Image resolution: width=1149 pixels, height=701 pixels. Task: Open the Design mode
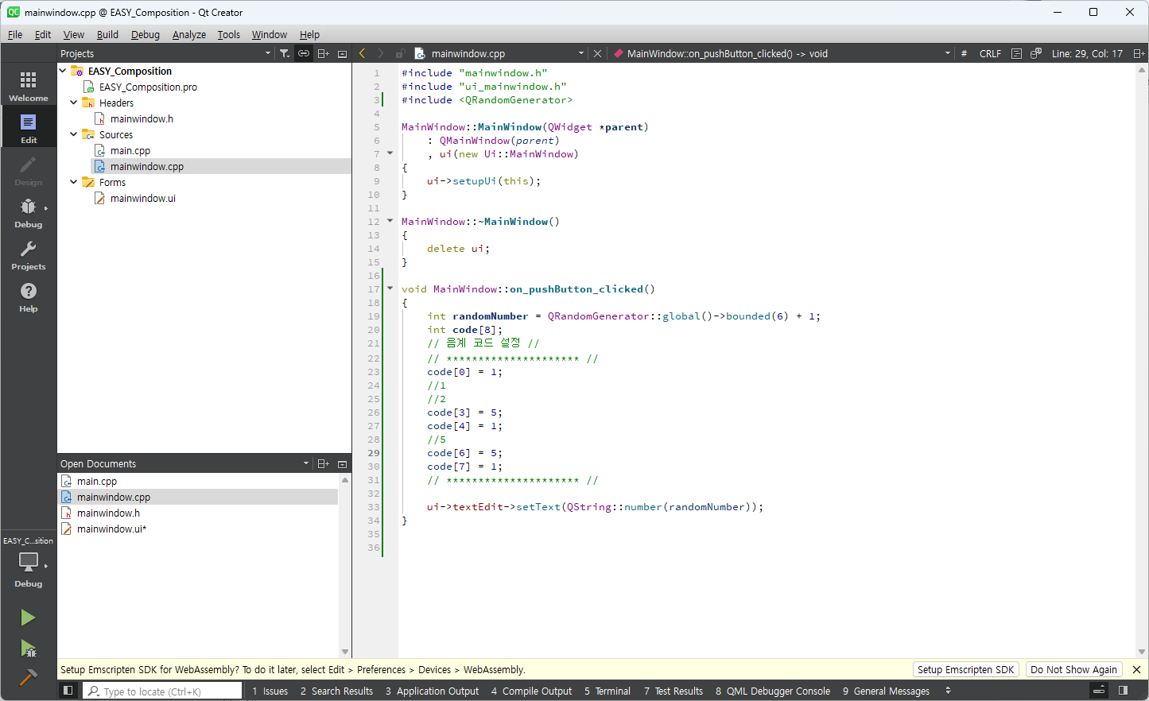(x=29, y=169)
